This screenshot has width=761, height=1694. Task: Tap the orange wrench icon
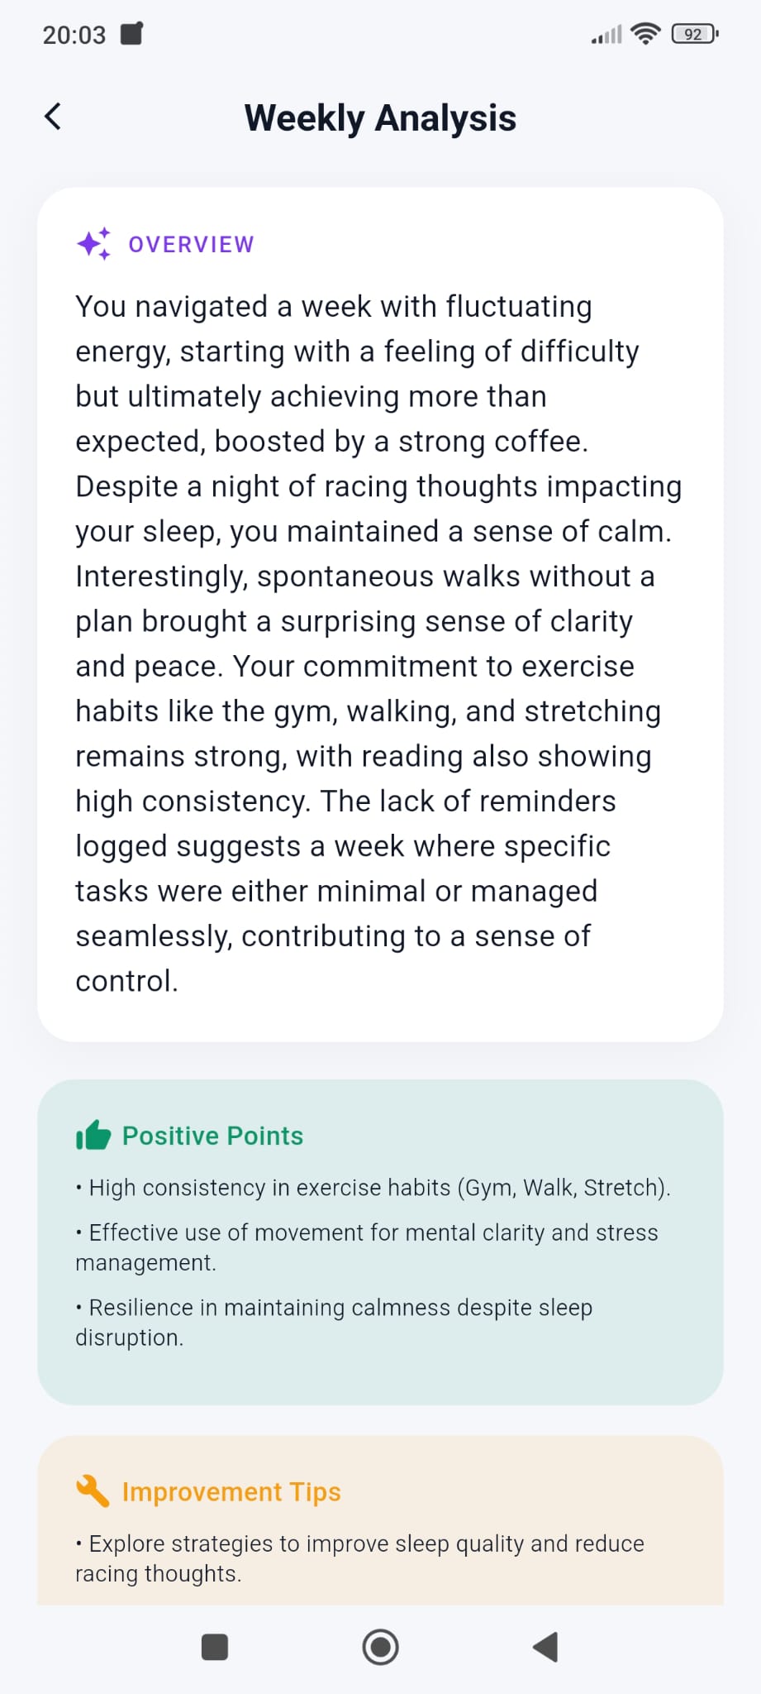pos(93,1491)
